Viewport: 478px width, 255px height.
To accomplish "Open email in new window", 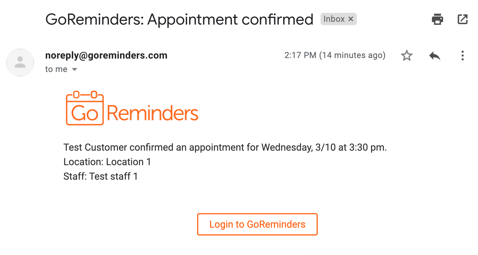I will (x=462, y=19).
